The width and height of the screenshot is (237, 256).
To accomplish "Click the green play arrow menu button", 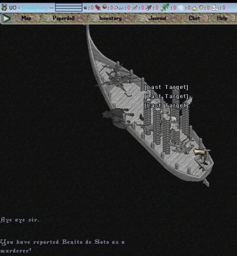I will coord(6,19).
